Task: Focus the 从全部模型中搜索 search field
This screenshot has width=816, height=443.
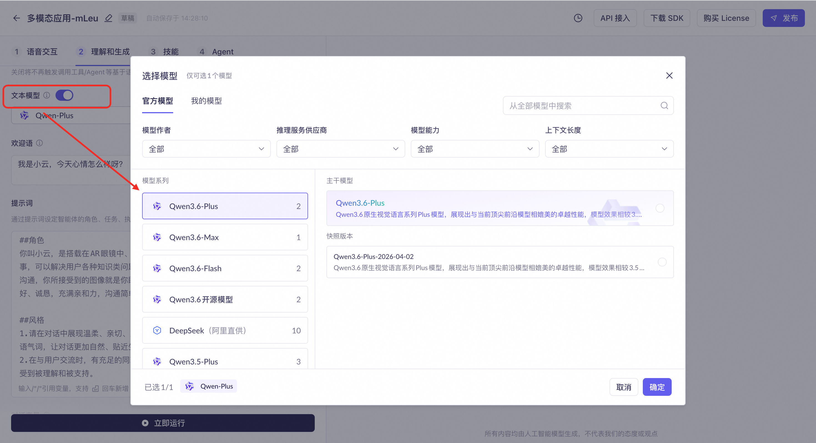Action: point(588,105)
